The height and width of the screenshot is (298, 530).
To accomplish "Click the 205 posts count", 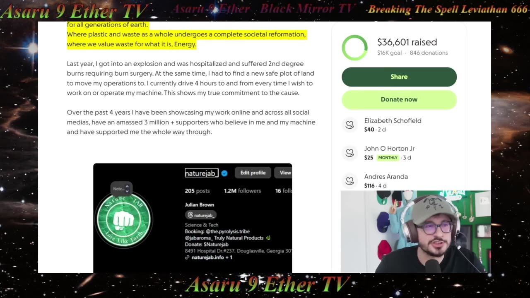I will click(198, 191).
